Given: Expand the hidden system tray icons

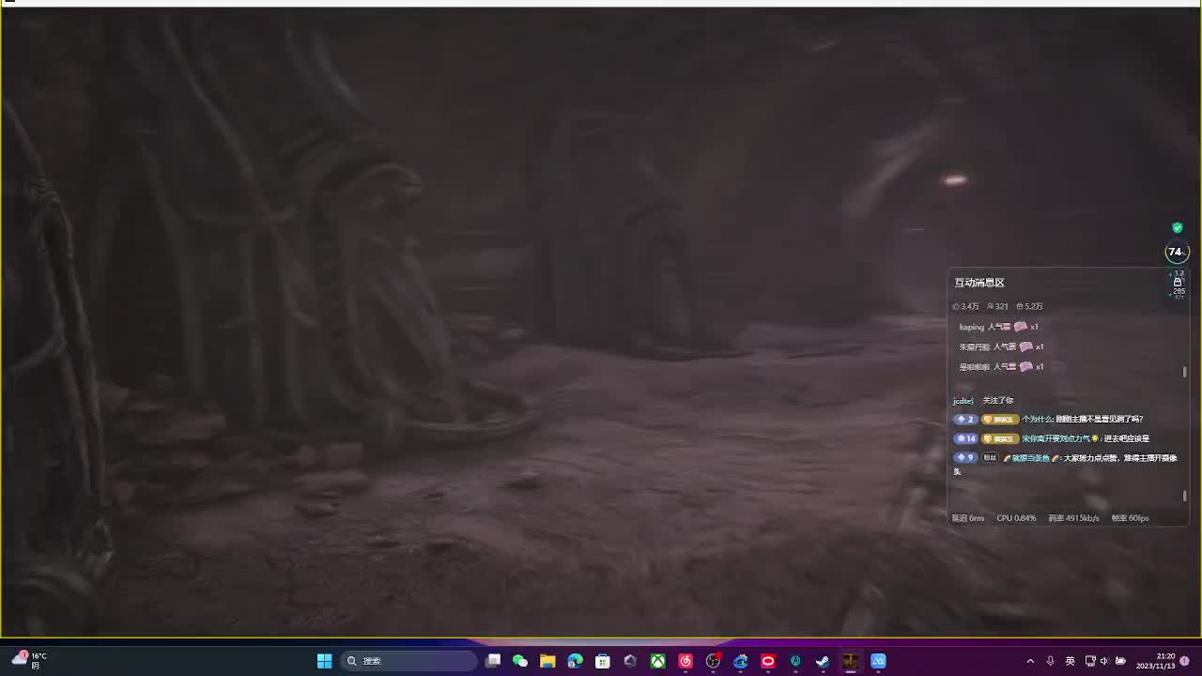Looking at the screenshot, I should pos(1030,661).
